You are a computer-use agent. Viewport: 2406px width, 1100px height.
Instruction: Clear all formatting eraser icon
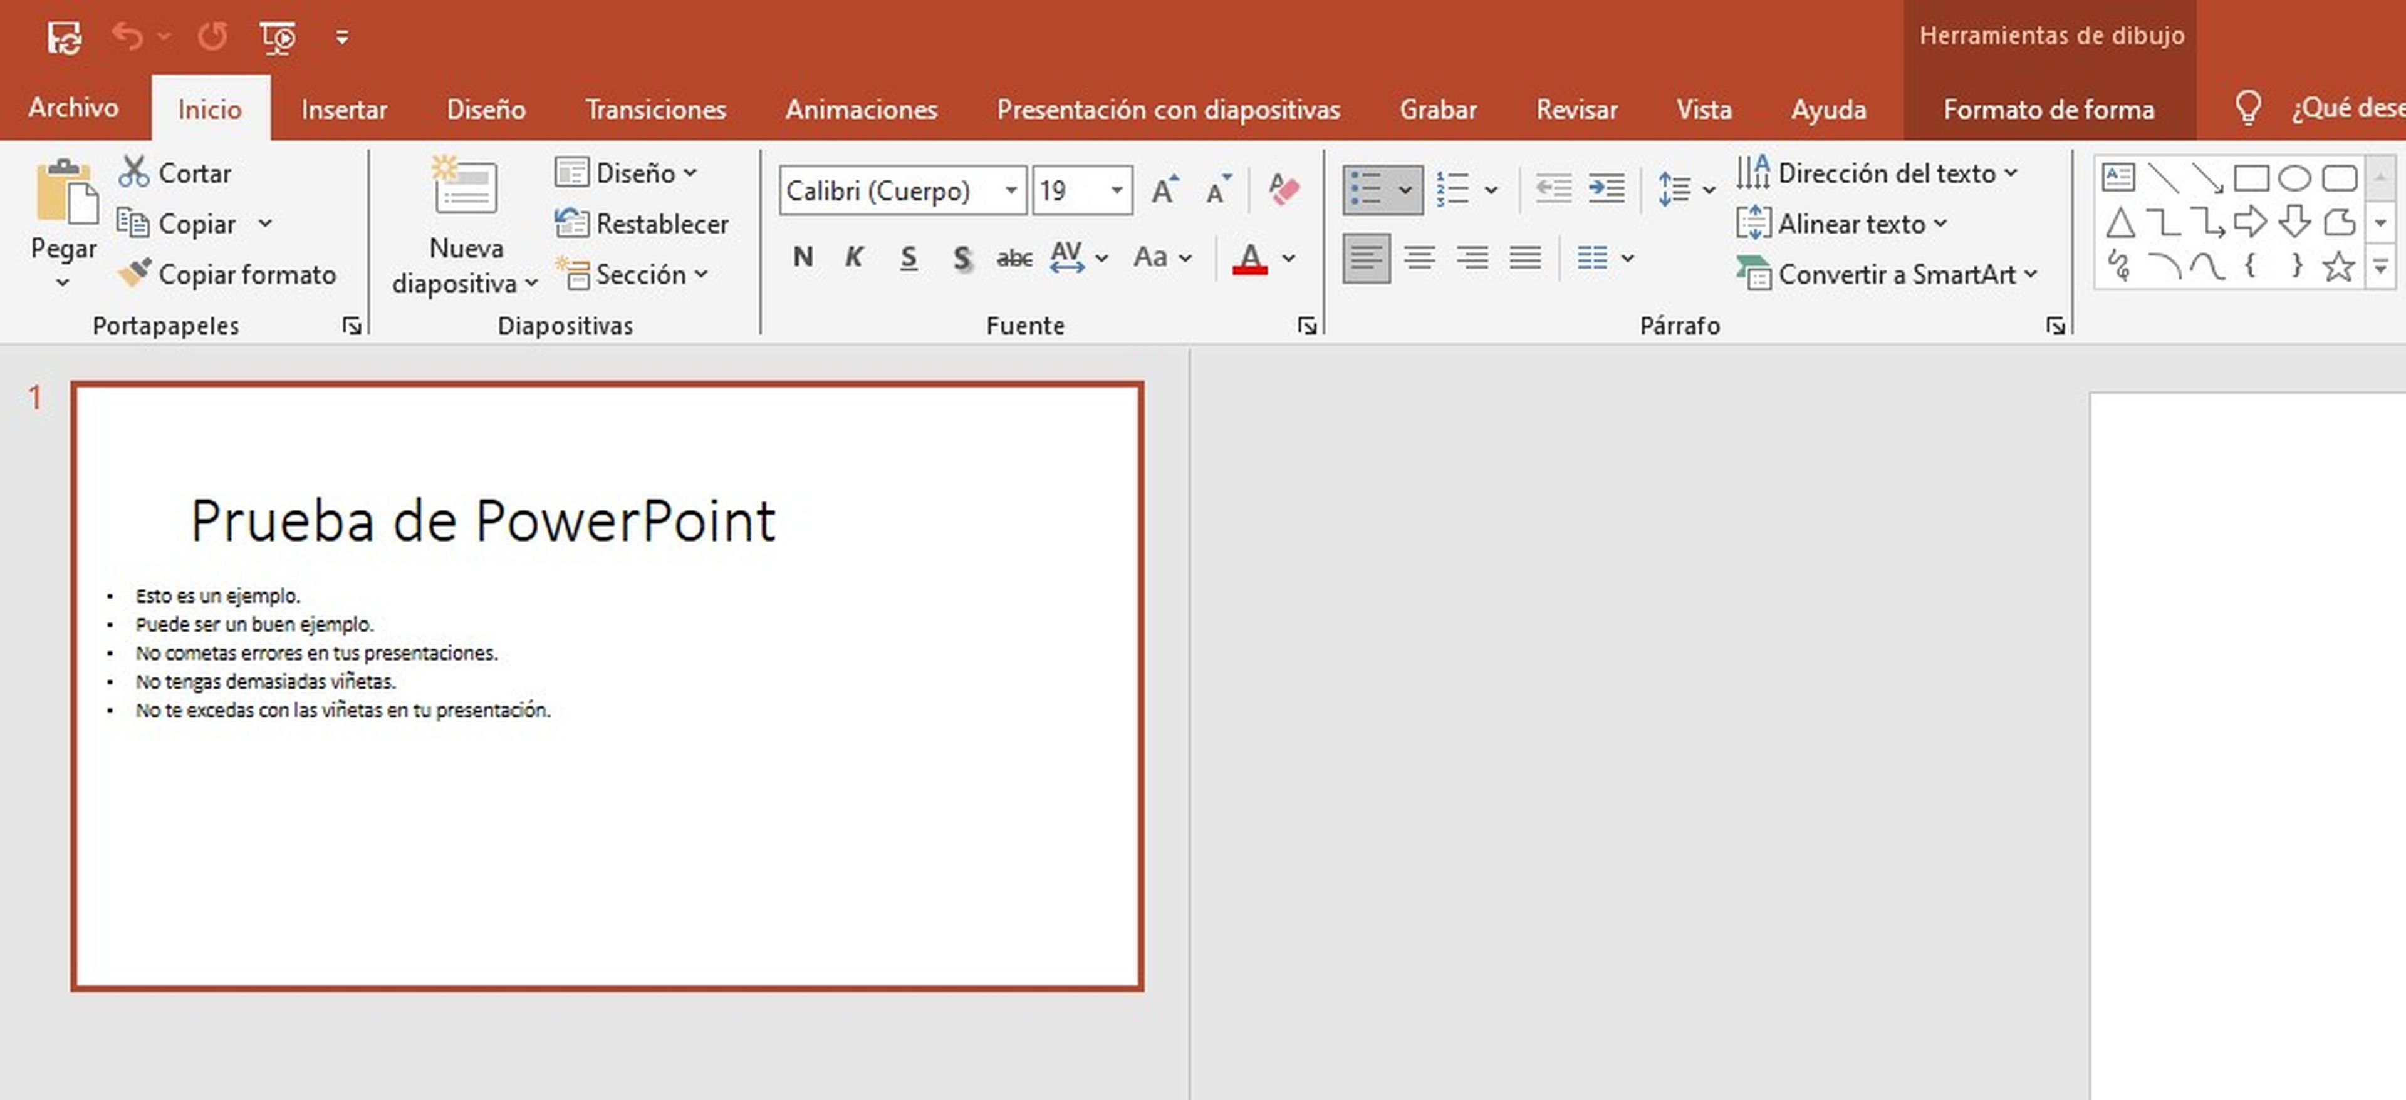click(x=1284, y=190)
